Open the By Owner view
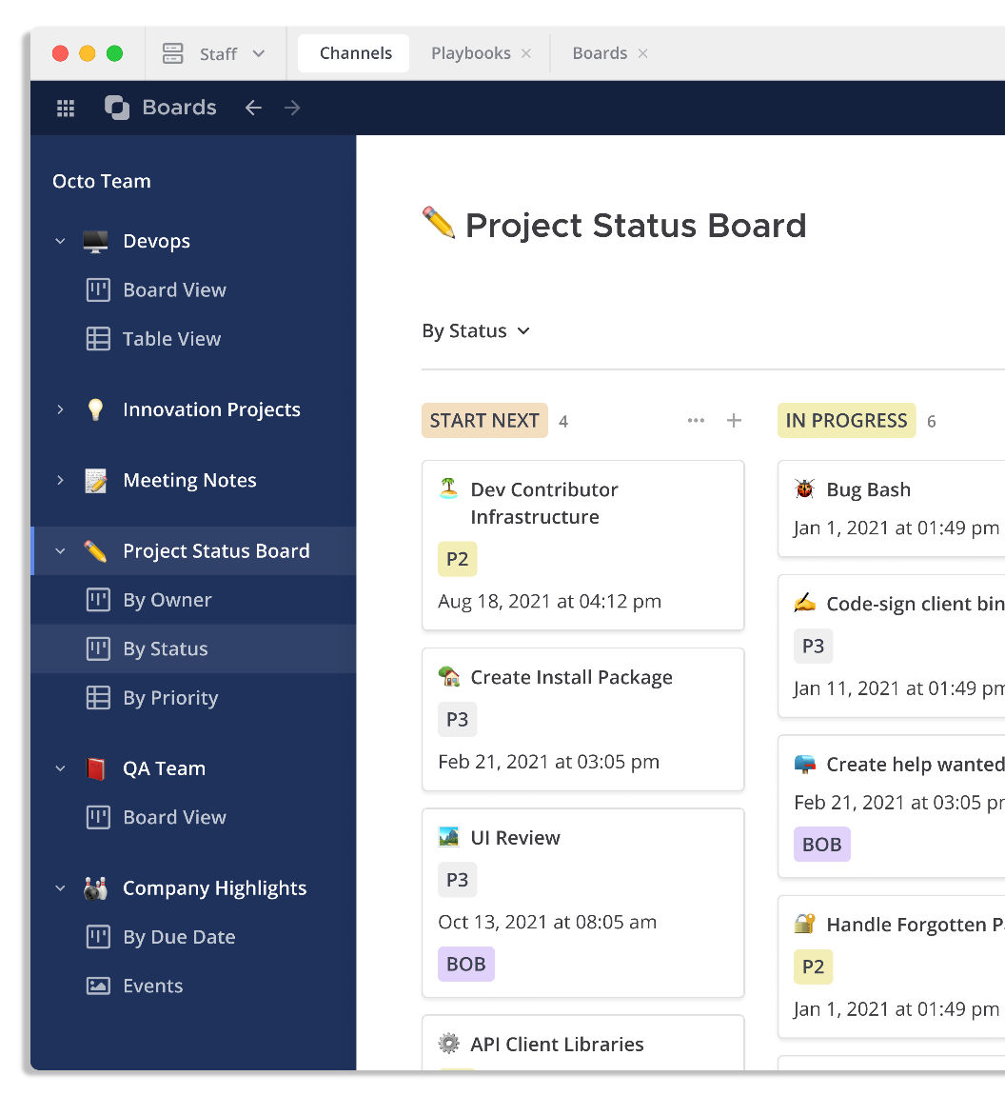The width and height of the screenshot is (1005, 1096). click(x=167, y=600)
